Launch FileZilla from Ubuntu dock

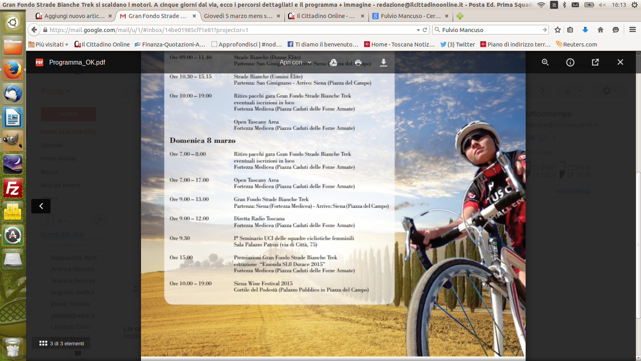point(13,189)
